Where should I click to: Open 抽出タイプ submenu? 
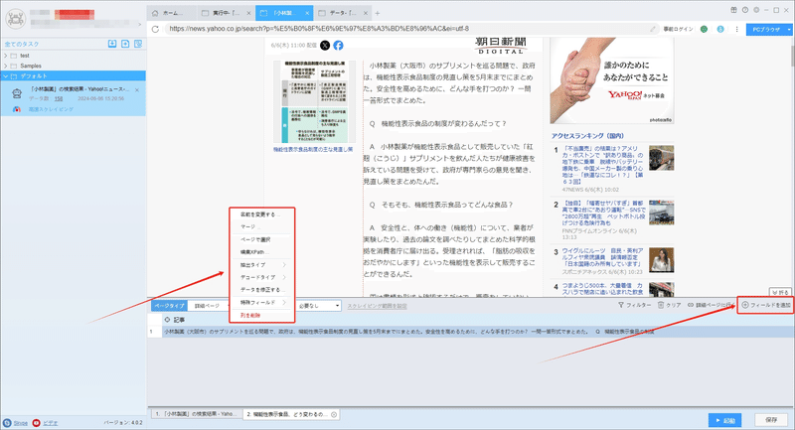(x=262, y=265)
